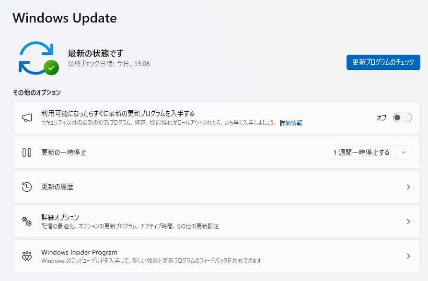Click the Windows Insider Program hearts icon
Viewport: 428px width, 281px height.
tap(27, 256)
